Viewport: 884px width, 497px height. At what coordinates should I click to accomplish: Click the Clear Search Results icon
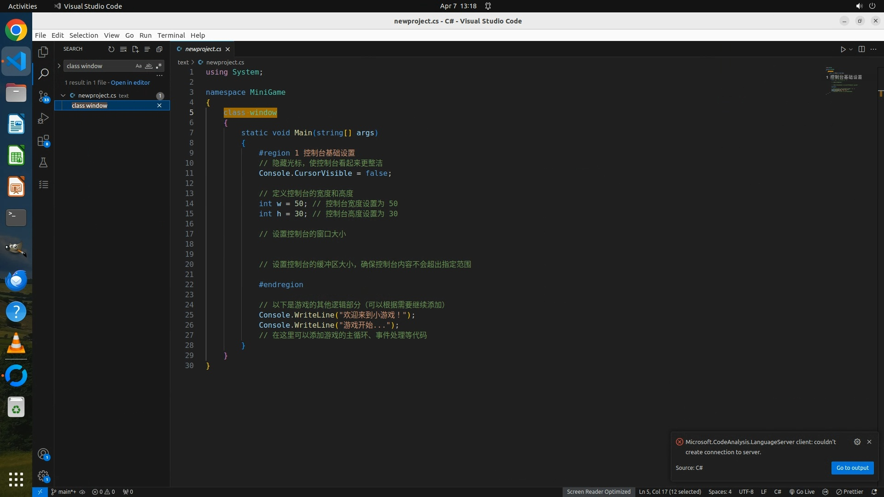tap(123, 49)
